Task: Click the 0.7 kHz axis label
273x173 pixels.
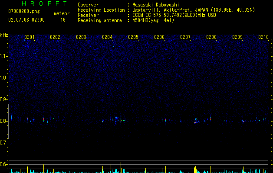Action: pos(3,143)
